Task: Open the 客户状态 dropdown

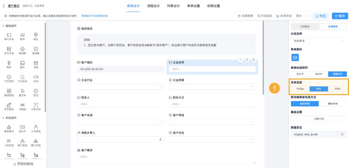Action: point(212,140)
